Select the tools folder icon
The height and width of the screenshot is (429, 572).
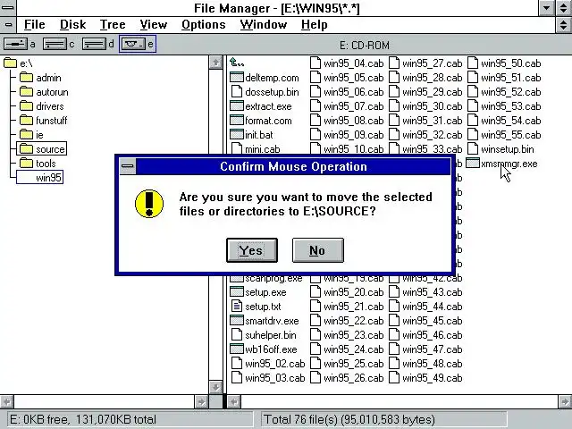(x=26, y=163)
